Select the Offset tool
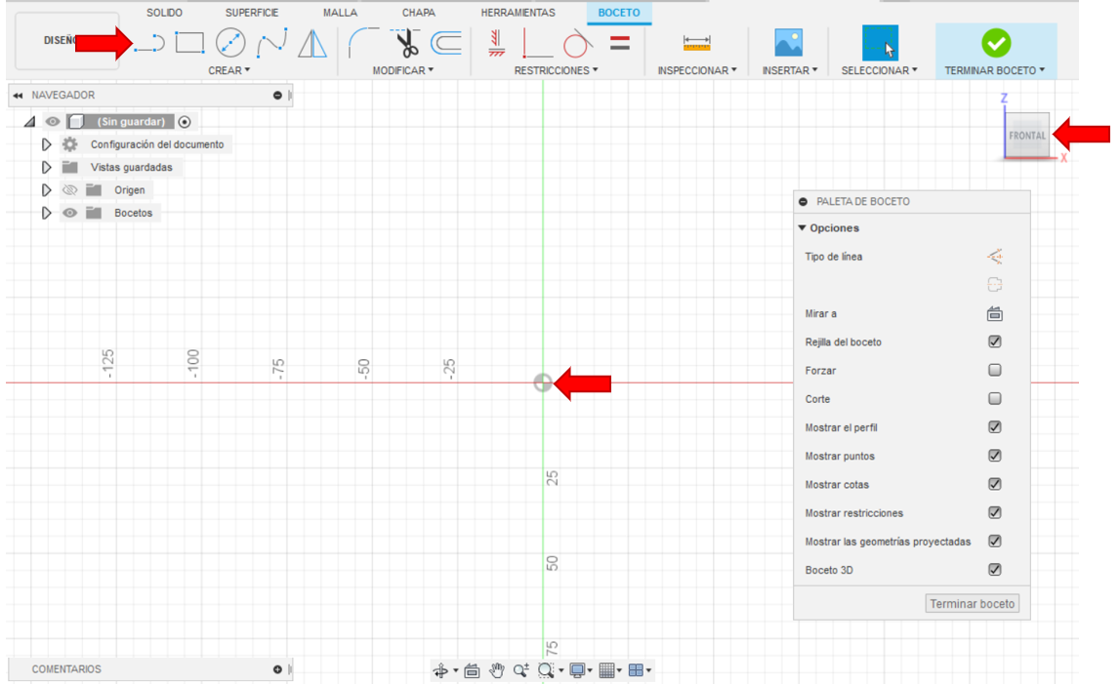The image size is (1120, 684). [446, 43]
